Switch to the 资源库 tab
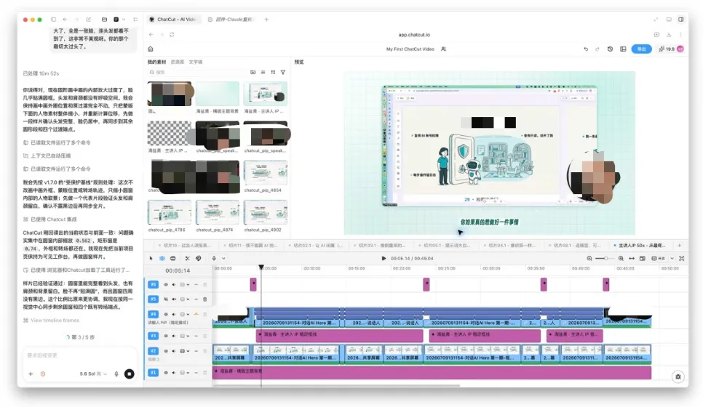The width and height of the screenshot is (703, 407). click(178, 62)
